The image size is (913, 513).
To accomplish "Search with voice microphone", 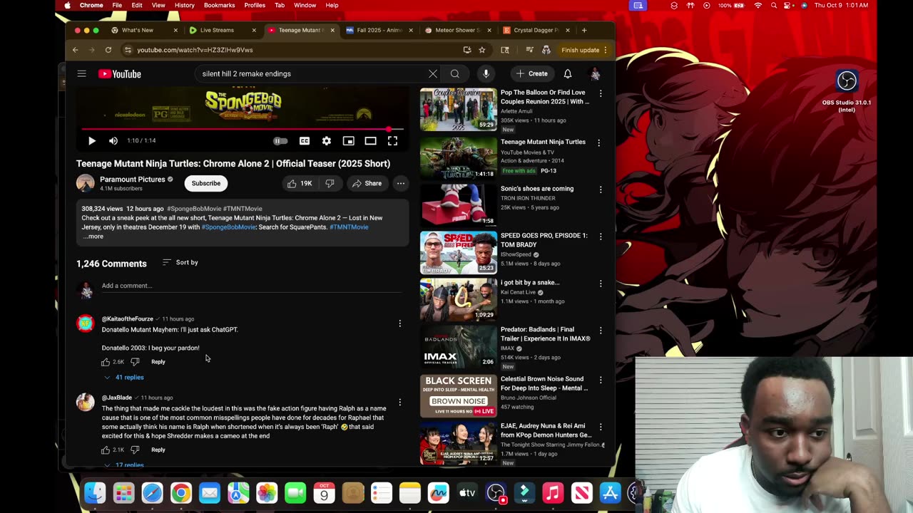I will pos(486,73).
